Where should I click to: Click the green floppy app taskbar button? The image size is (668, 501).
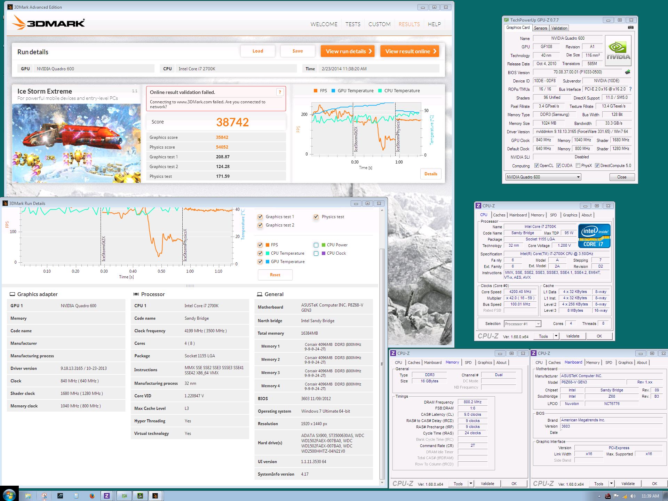tap(140, 496)
